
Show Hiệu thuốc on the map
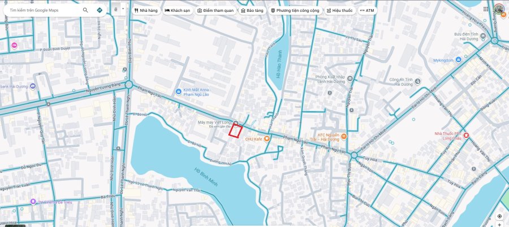tap(339, 10)
